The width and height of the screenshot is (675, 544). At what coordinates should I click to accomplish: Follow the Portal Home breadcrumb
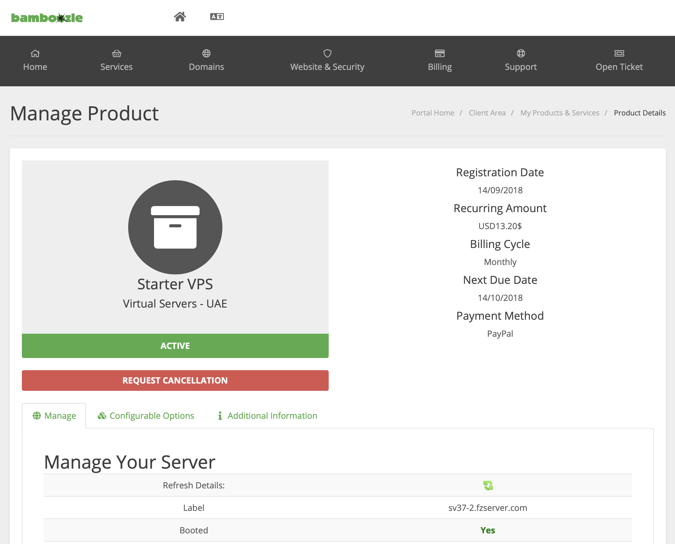[x=433, y=113]
